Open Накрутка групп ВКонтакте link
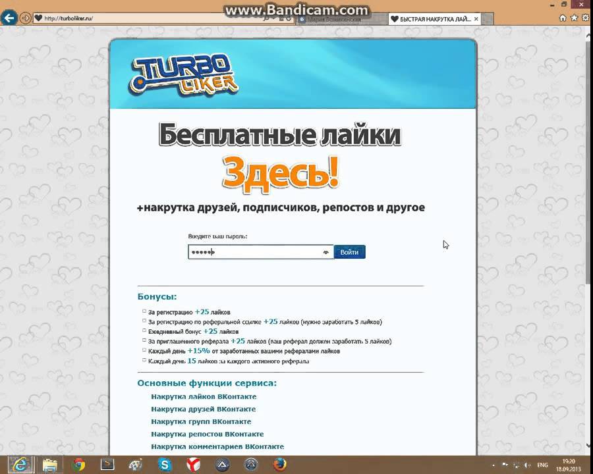Image resolution: width=593 pixels, height=474 pixels. [201, 421]
